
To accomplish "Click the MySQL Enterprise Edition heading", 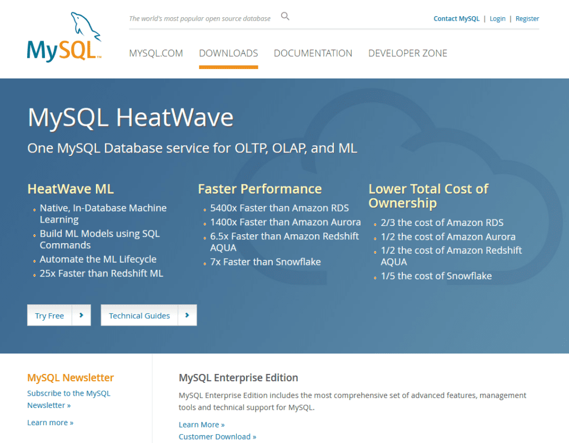I will [238, 377].
